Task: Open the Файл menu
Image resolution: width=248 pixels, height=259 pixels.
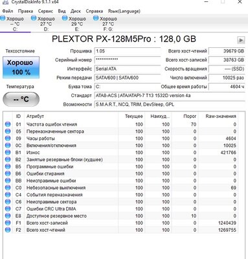Action: tap(8, 11)
